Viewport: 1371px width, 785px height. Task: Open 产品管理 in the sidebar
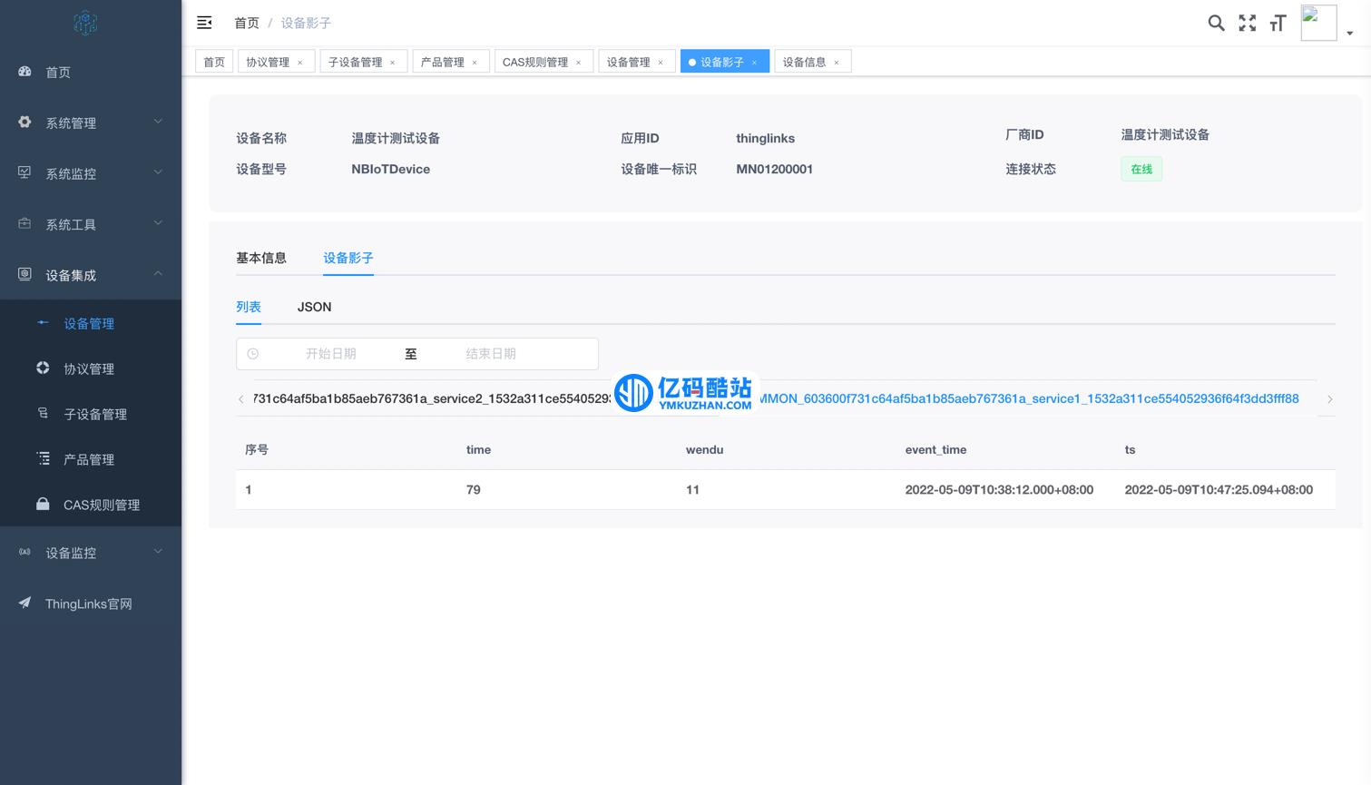[x=91, y=459]
